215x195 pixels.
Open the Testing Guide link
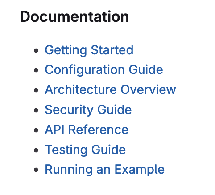click(85, 150)
